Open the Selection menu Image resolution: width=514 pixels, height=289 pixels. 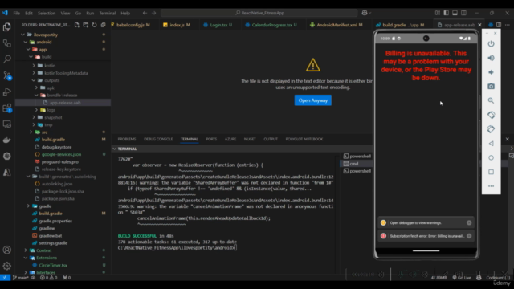(x=47, y=13)
